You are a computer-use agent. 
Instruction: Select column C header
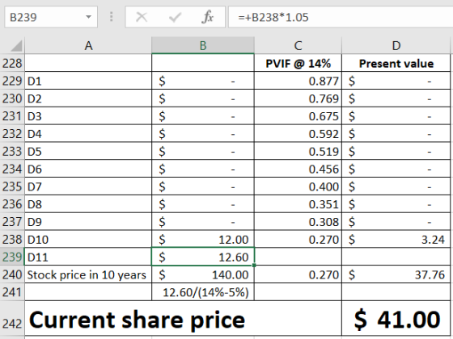(298, 45)
